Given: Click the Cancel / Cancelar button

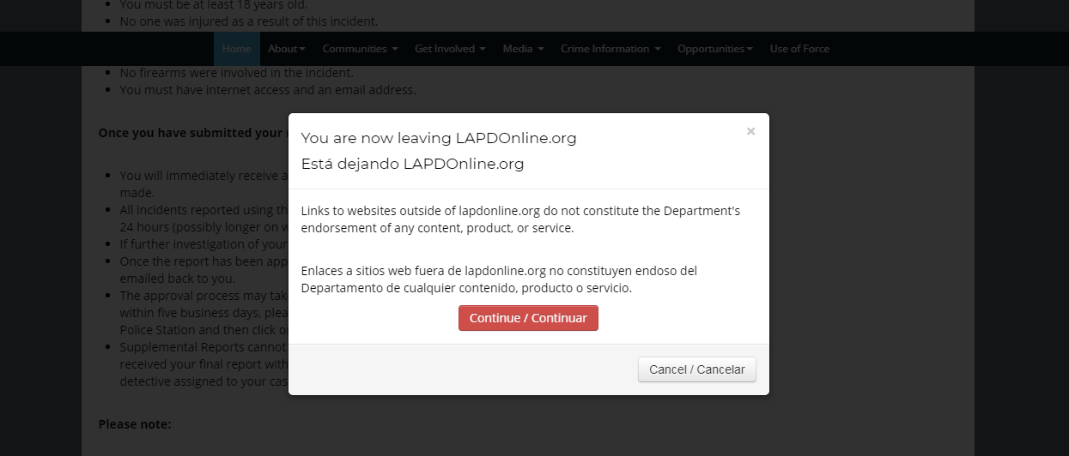Looking at the screenshot, I should tap(697, 369).
